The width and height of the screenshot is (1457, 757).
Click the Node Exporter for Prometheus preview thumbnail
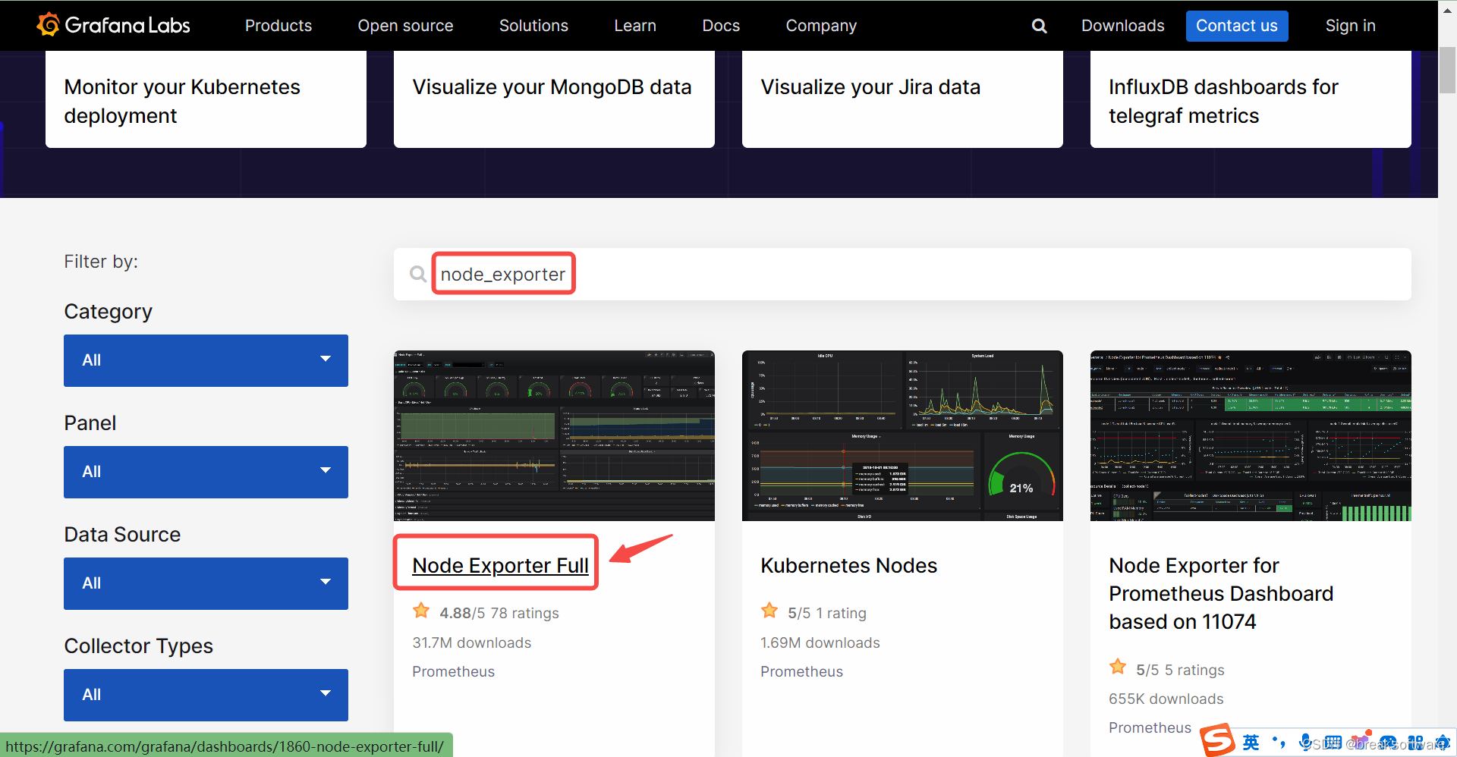(1251, 435)
